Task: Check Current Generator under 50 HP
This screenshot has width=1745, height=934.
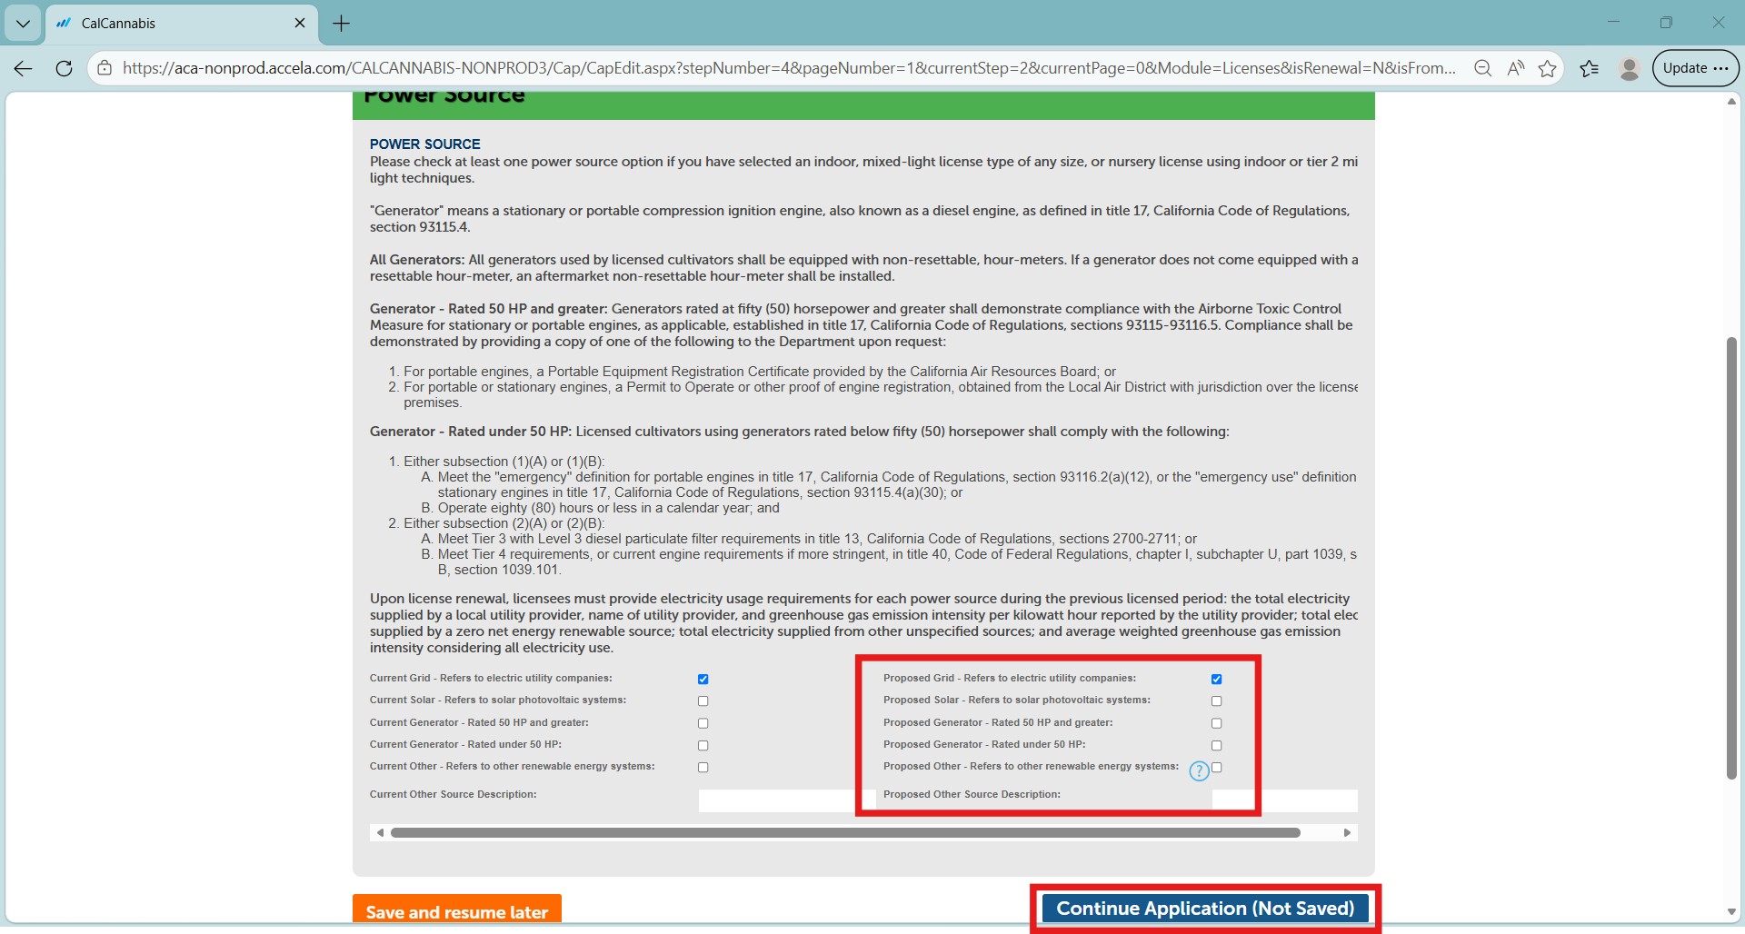Action: click(703, 745)
